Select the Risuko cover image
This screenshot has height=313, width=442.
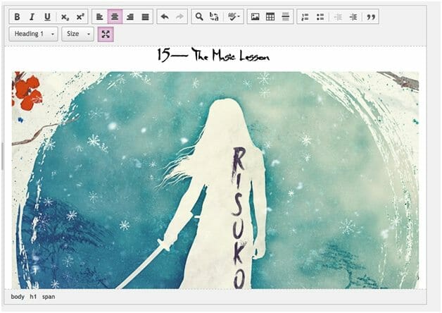pos(215,180)
